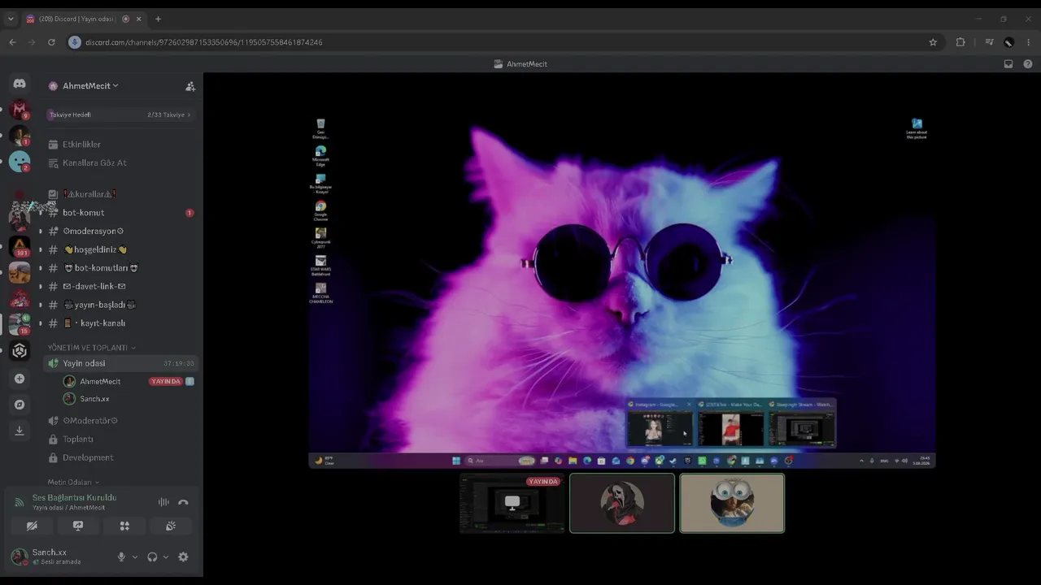Image resolution: width=1041 pixels, height=585 pixels.
Task: Toggle the camera on
Action: (32, 526)
